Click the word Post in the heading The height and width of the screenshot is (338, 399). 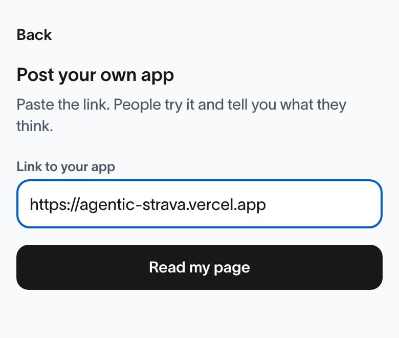[x=35, y=75]
